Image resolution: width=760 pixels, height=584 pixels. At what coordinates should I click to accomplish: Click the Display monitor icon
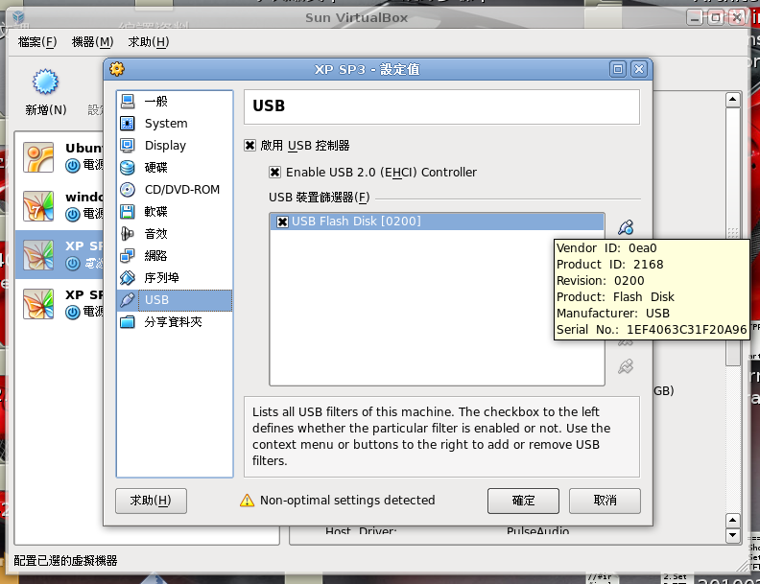(128, 145)
